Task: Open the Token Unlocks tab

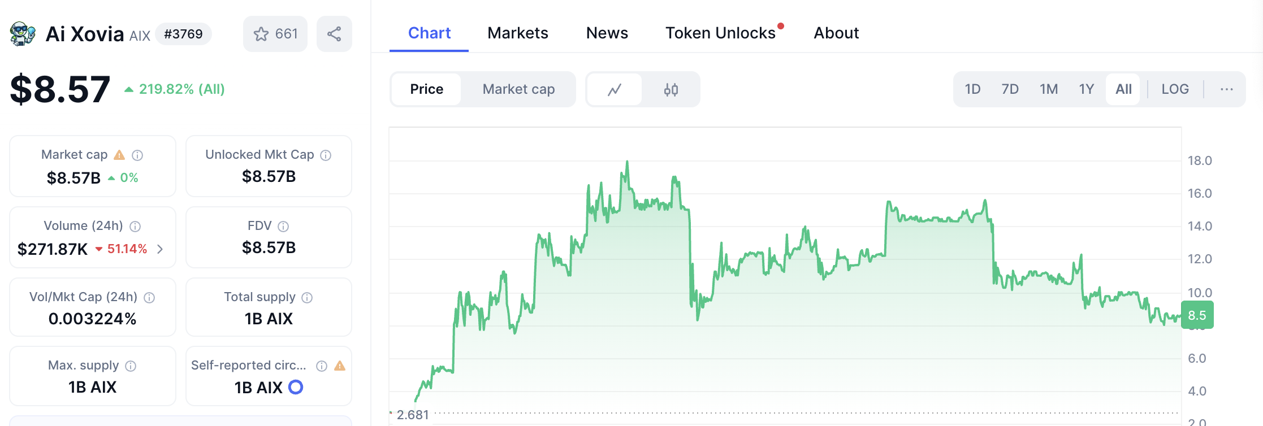Action: (720, 33)
